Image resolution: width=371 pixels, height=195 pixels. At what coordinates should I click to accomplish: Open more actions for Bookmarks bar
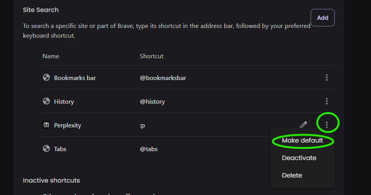click(327, 78)
